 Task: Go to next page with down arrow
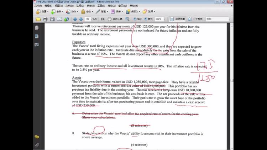pos(80,19)
